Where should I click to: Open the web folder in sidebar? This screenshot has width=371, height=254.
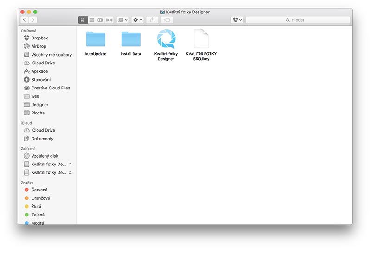point(35,96)
